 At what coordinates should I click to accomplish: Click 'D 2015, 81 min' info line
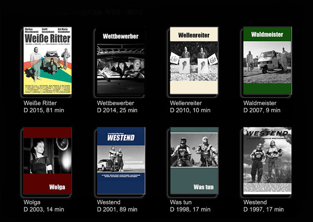click(44, 110)
